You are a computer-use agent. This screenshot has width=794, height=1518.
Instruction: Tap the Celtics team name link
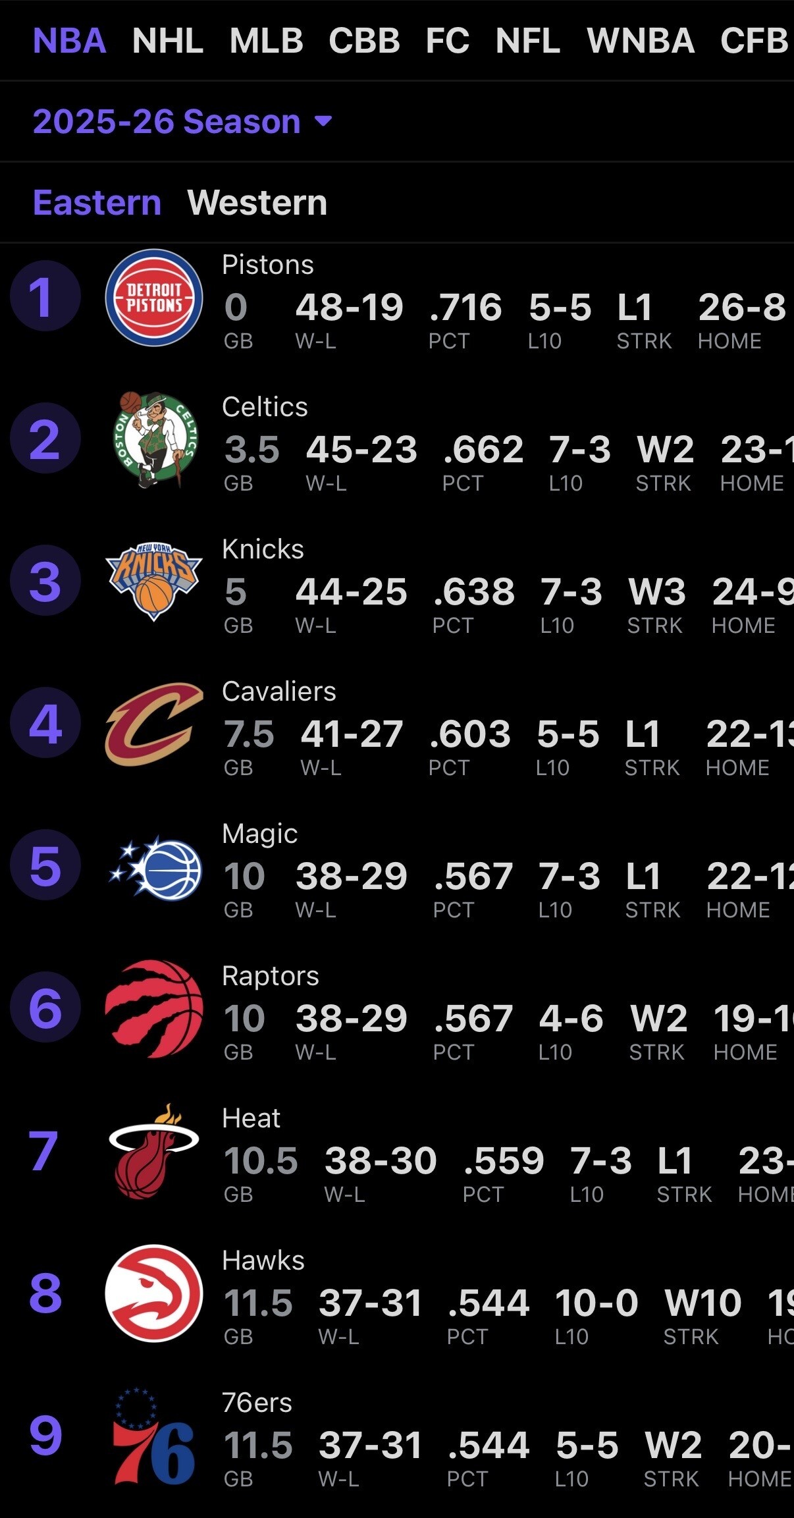pos(265,407)
